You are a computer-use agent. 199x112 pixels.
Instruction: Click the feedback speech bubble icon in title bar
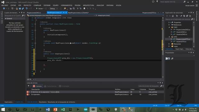point(153,2)
